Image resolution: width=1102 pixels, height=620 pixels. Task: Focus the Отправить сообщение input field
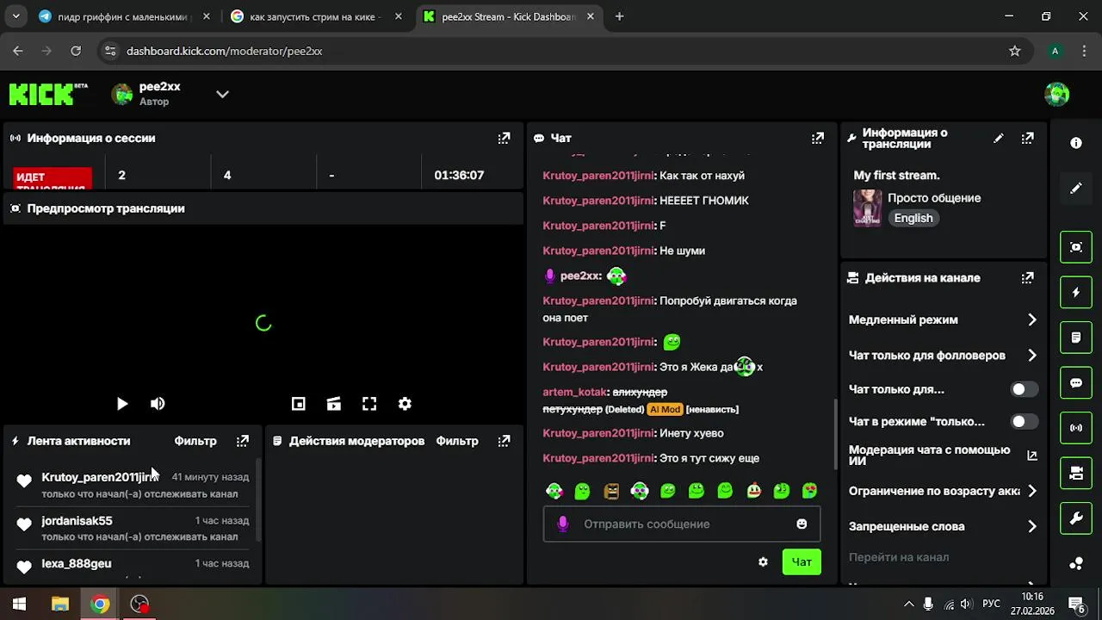pos(682,524)
